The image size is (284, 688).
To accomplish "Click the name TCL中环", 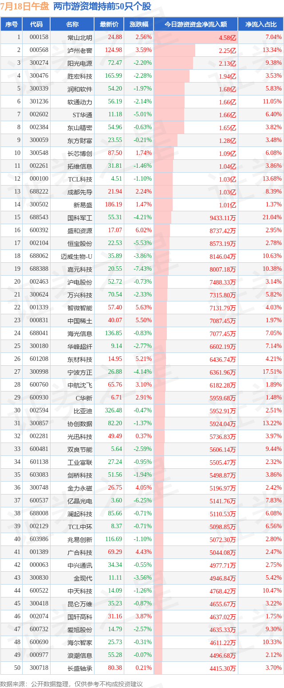I will coord(80,527).
